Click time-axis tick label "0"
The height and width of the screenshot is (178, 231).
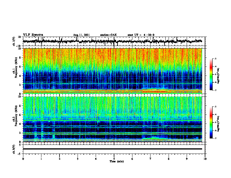pyautogui.click(x=23, y=159)
